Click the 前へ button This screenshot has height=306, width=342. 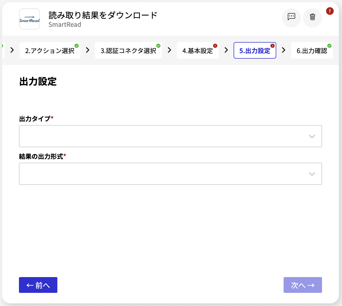coord(38,285)
